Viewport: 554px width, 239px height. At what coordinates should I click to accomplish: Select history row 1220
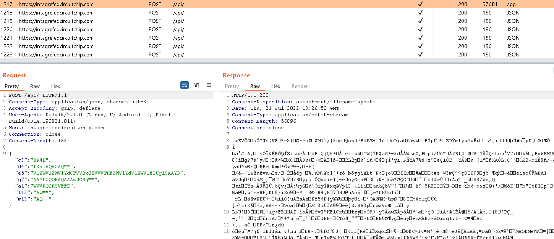pyautogui.click(x=56, y=30)
